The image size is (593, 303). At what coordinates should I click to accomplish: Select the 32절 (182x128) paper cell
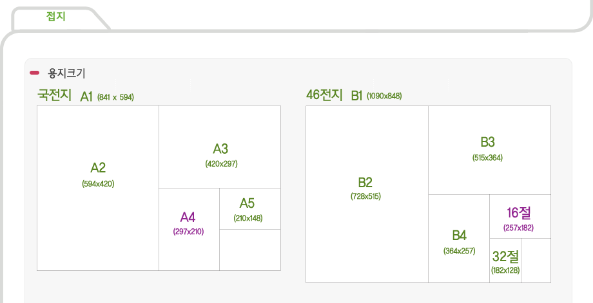[x=505, y=261]
